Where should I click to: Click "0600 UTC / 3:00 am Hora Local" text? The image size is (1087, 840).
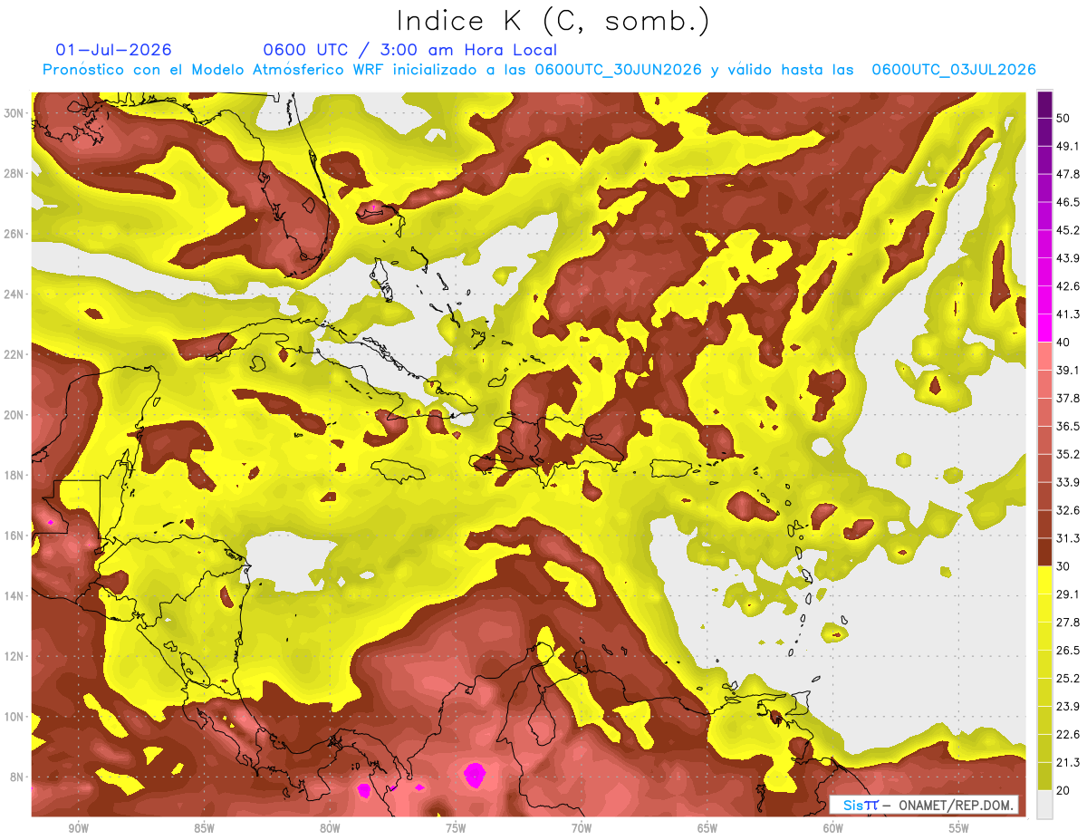pyautogui.click(x=409, y=50)
